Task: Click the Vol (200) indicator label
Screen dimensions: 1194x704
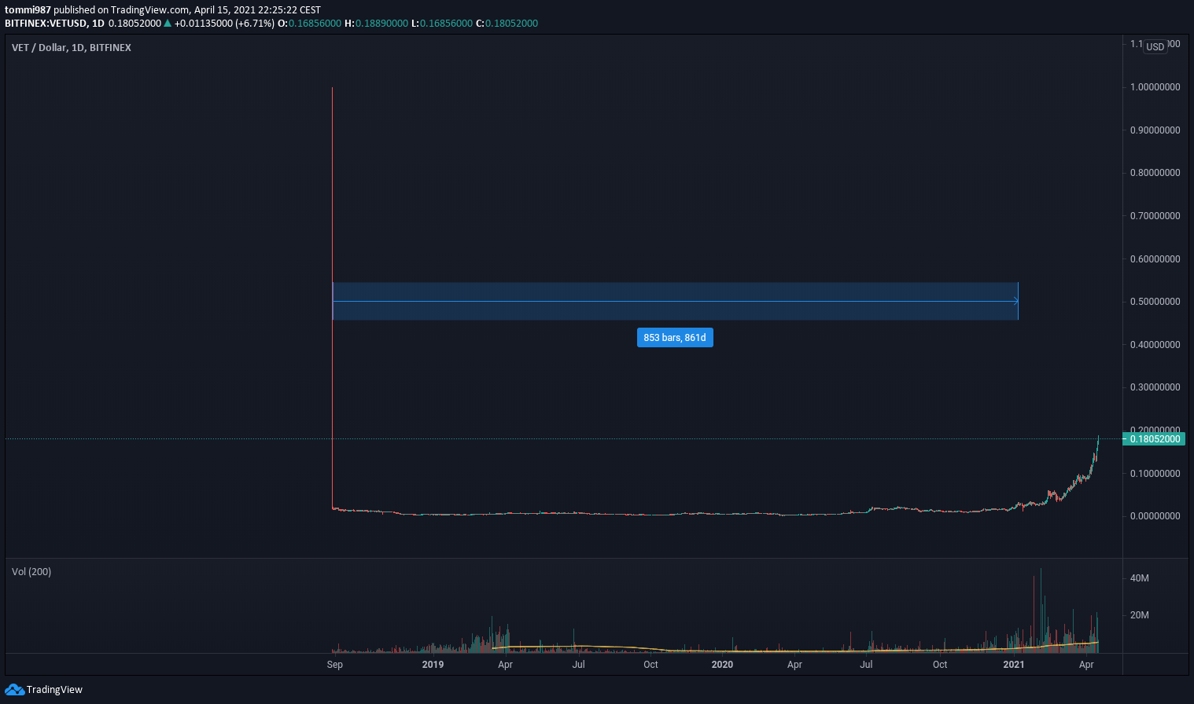Action: point(31,572)
